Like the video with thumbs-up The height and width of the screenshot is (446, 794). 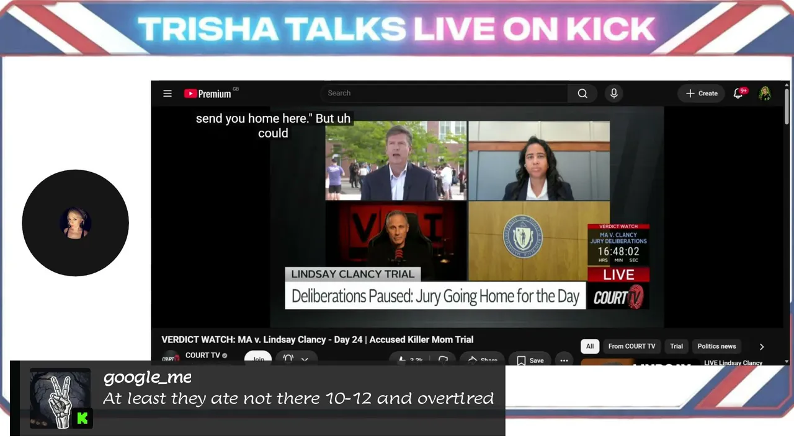coord(410,359)
